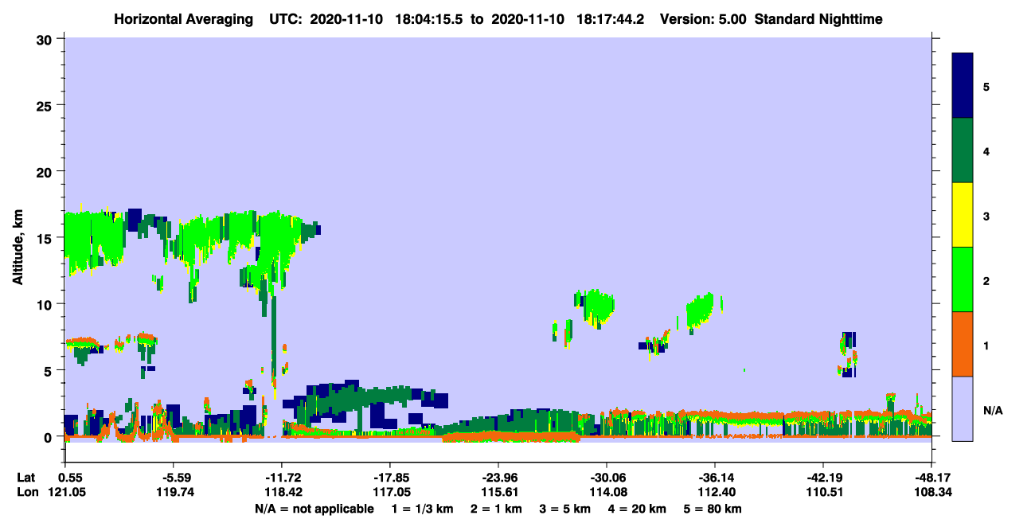1035x531 pixels.
Task: Click the dark blue level 5 colorbar segment
Action: [963, 85]
